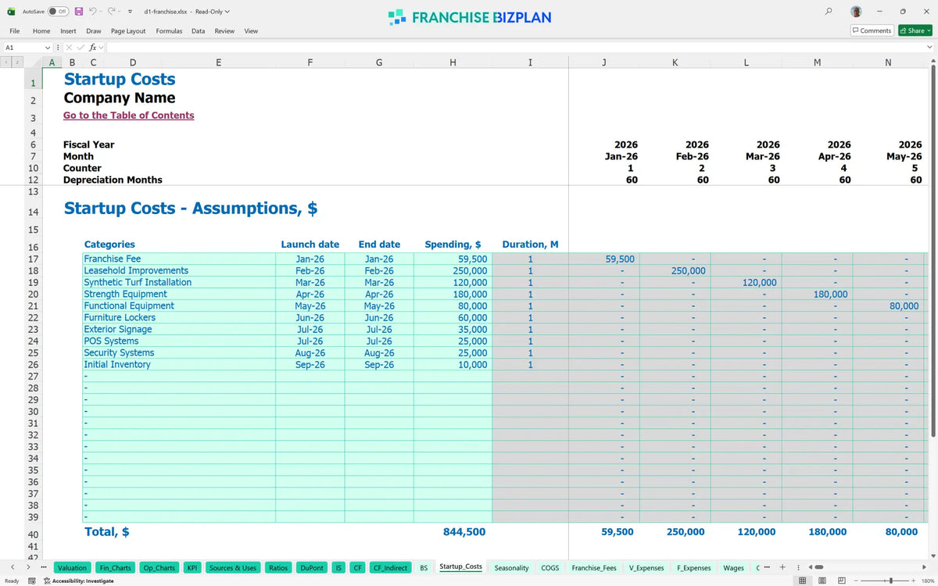Open the File menu

tap(14, 30)
